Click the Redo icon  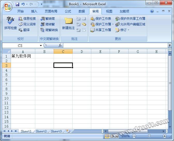coord(31,4)
